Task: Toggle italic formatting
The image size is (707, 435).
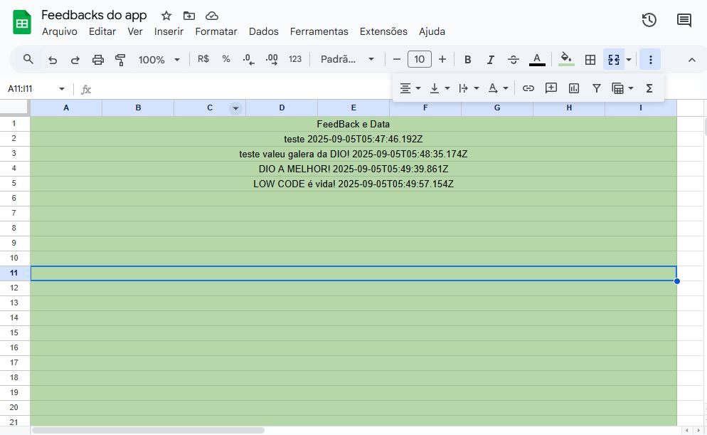Action: (491, 60)
